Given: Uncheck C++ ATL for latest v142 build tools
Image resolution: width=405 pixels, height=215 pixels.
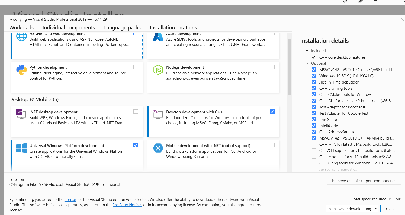Looking at the screenshot, I should pos(314,101).
